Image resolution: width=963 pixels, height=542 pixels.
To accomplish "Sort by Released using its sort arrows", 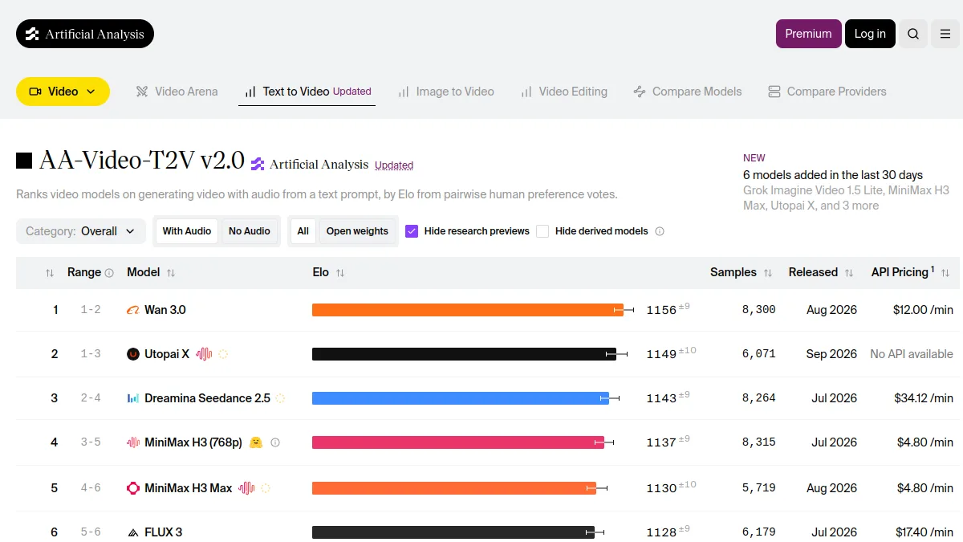I will (x=849, y=273).
